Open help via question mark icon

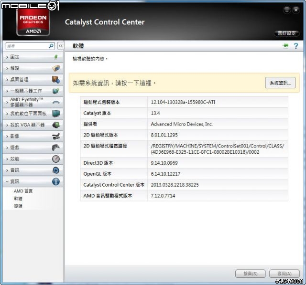point(296,46)
